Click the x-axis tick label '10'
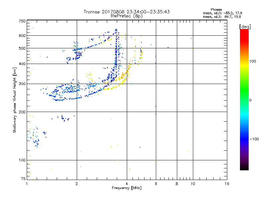 (x=193, y=184)
